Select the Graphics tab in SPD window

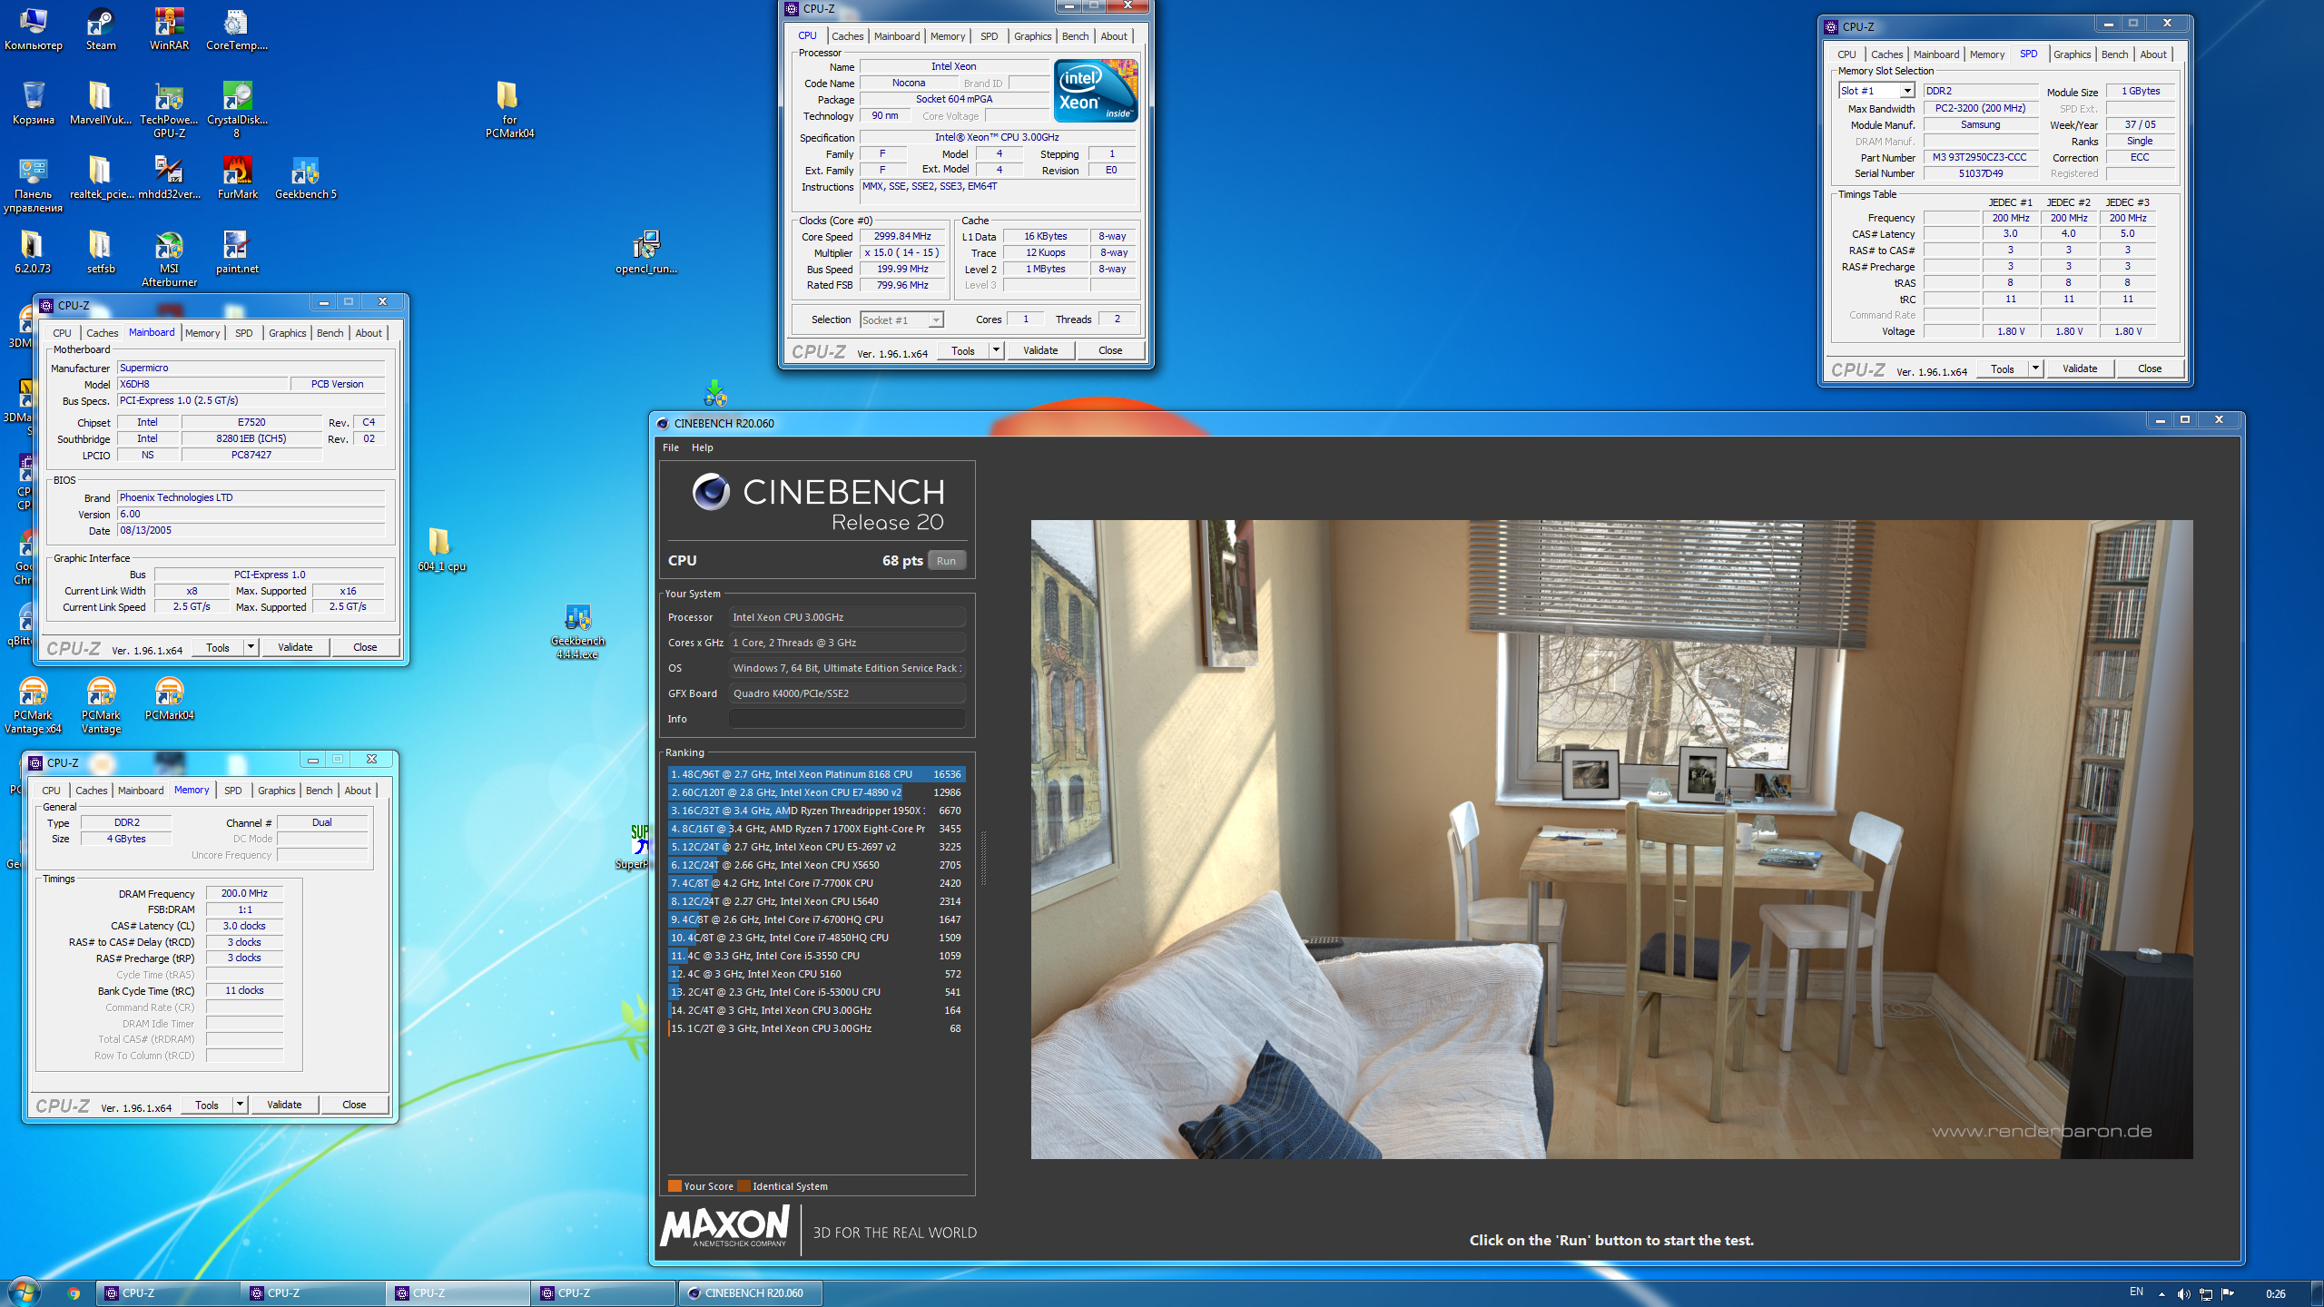coord(2072,54)
